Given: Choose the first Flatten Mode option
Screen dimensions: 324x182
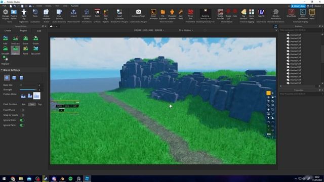Looking at the screenshot, I should [23, 96].
